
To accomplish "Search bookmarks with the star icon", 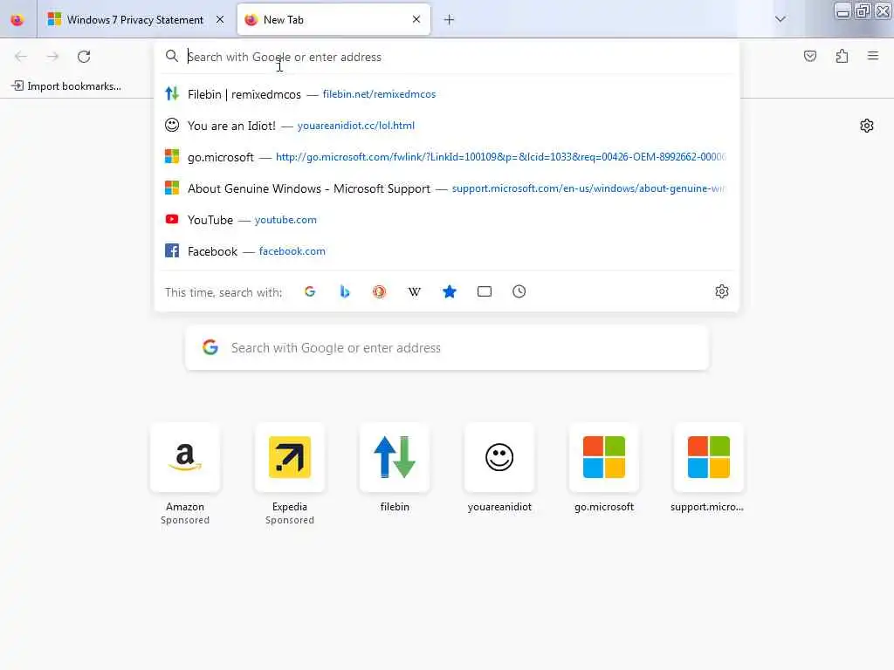I will coord(450,291).
